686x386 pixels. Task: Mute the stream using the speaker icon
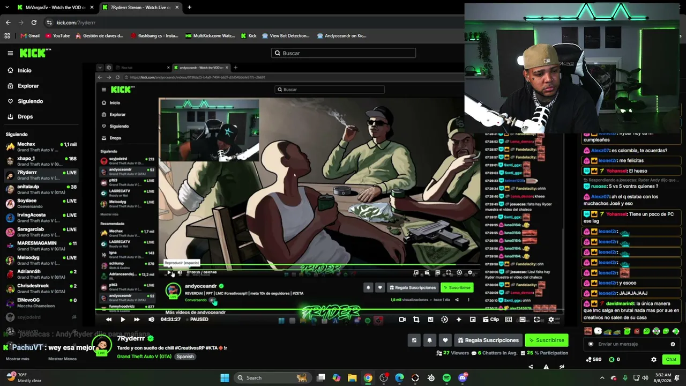tap(151, 320)
